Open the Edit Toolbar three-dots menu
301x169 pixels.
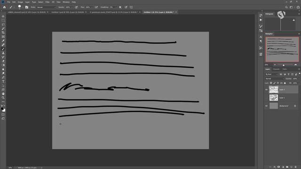tap(3, 101)
